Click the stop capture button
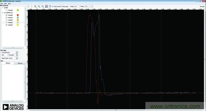Image resolution: width=206 pixels, height=111 pixels. tap(28, 6)
